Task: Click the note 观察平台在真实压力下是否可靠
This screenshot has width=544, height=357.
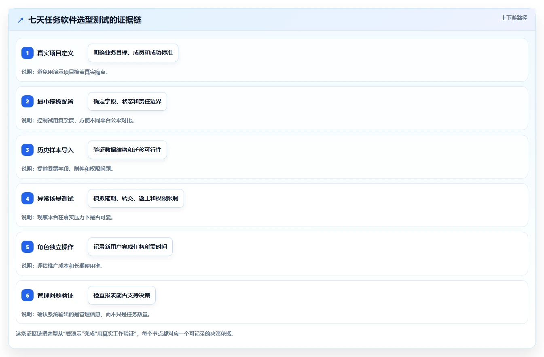Action: (68, 217)
